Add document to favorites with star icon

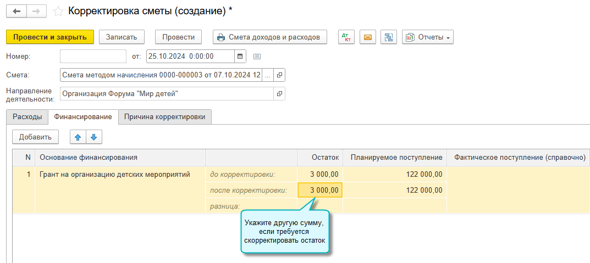58,12
